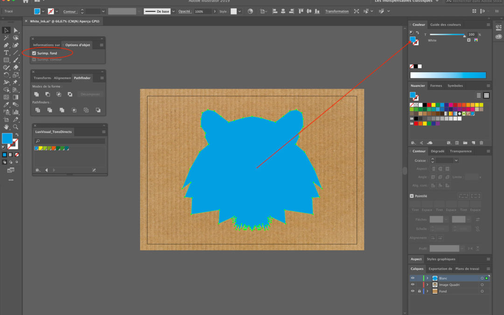Open the Transparence tab
The image size is (504, 315).
point(461,151)
